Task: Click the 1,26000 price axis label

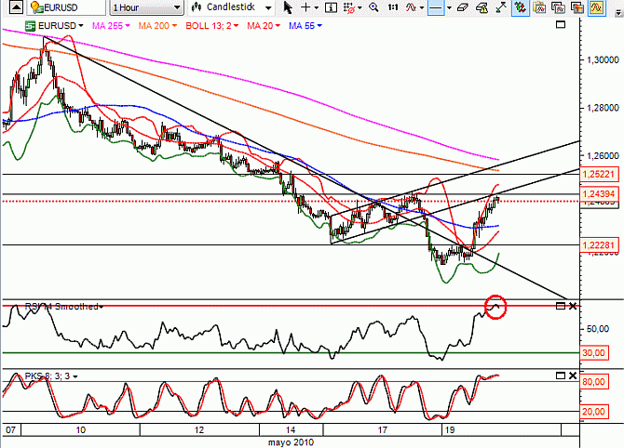Action: (603, 156)
